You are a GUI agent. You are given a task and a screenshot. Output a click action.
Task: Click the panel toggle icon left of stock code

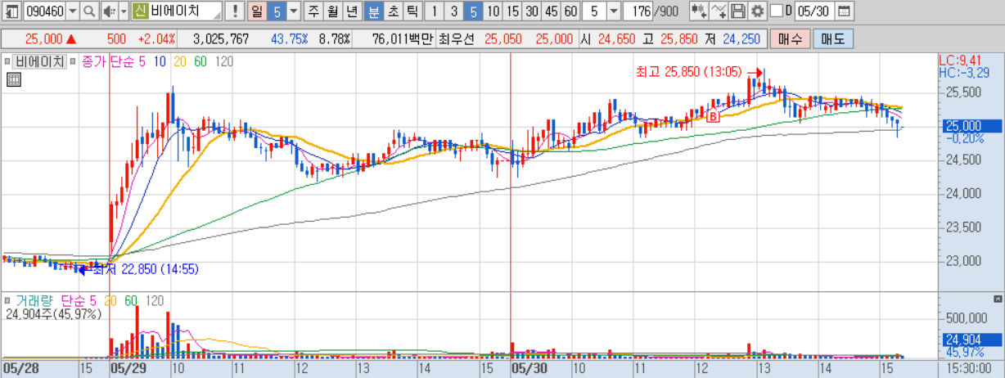[11, 11]
